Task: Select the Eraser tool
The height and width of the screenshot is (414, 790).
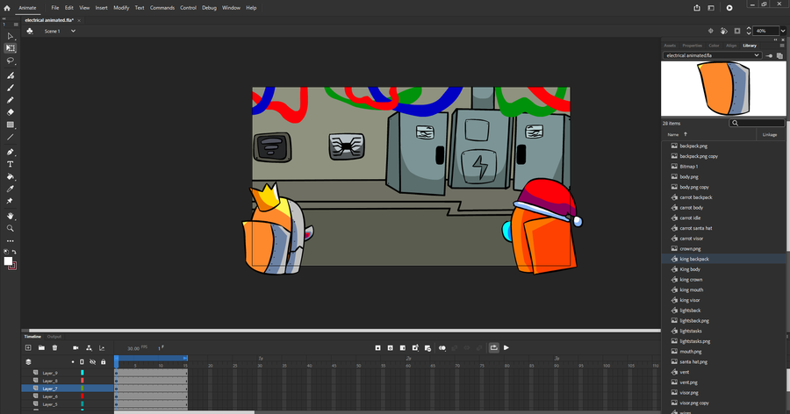Action: pyautogui.click(x=10, y=112)
